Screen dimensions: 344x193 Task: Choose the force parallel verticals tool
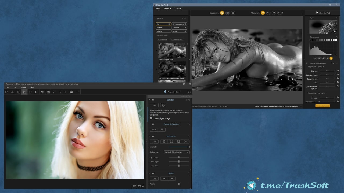tap(164, 142)
